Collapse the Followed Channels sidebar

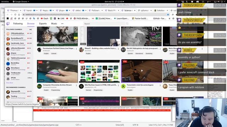[x=31, y=29]
